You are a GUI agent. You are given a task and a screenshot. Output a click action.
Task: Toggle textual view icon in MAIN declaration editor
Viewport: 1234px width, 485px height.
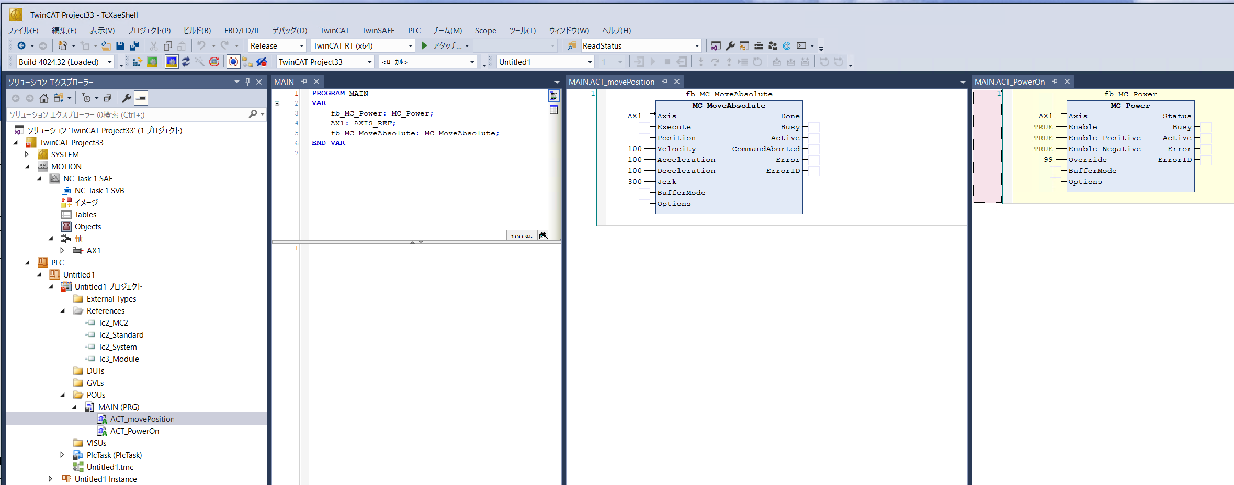click(x=553, y=96)
